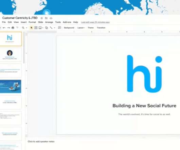Open the last edit history link
Screen dimensions: 180x150
95,22
